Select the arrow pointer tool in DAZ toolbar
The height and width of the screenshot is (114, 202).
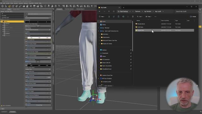(6, 6)
